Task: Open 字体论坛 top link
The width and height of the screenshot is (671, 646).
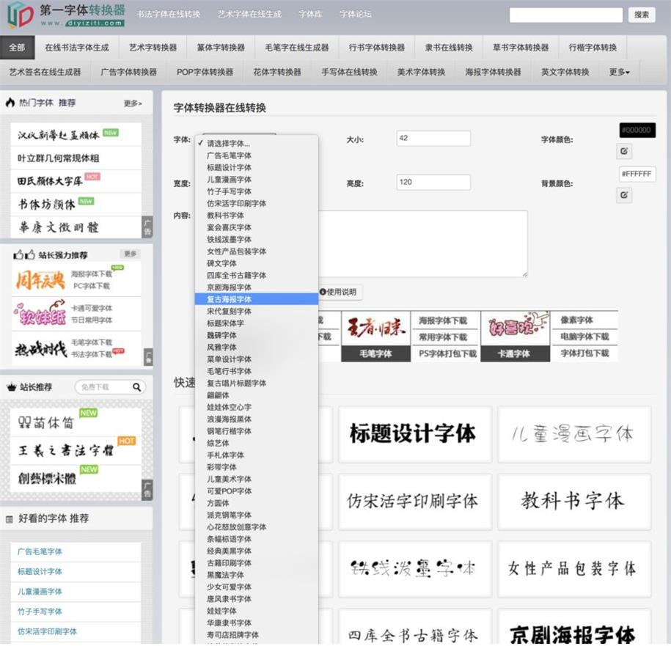Action: click(x=355, y=14)
